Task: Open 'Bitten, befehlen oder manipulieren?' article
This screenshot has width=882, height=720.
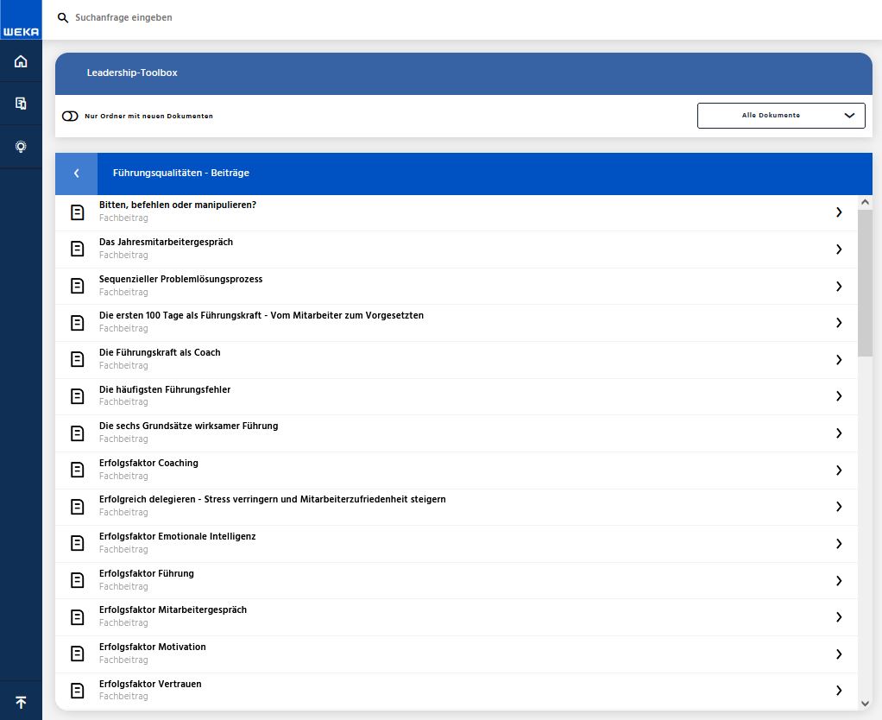Action: [178, 205]
